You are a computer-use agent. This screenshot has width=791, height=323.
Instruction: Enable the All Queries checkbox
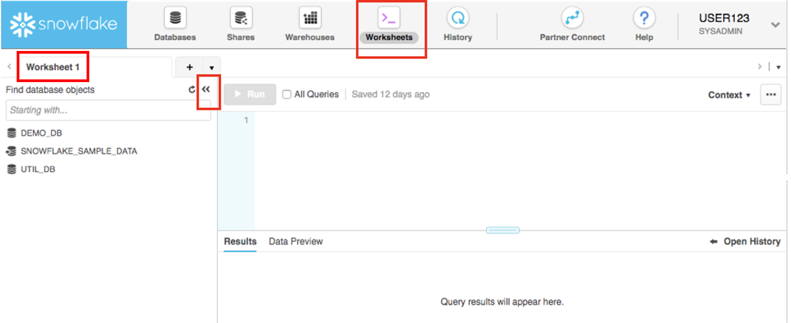point(287,94)
